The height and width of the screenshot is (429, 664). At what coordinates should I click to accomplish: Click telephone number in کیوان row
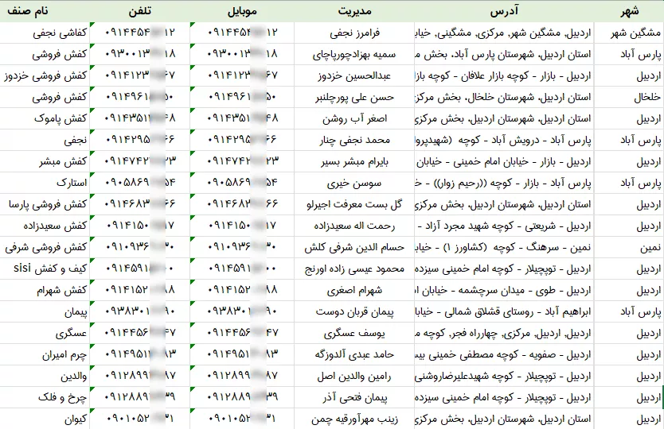140,419
